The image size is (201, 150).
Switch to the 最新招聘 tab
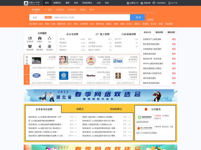pyautogui.click(x=171, y=32)
